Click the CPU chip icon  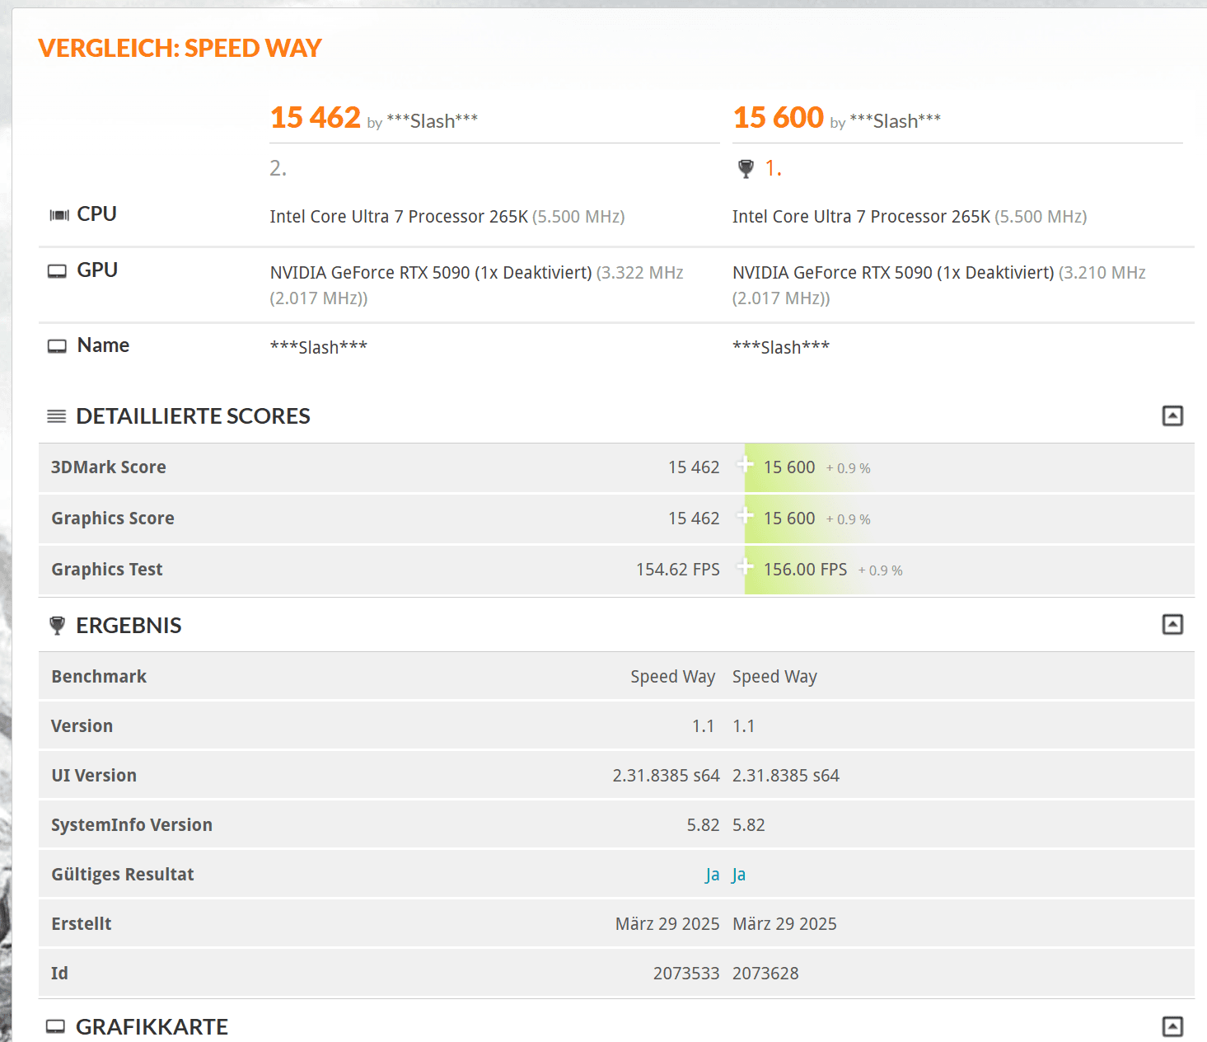(x=58, y=215)
